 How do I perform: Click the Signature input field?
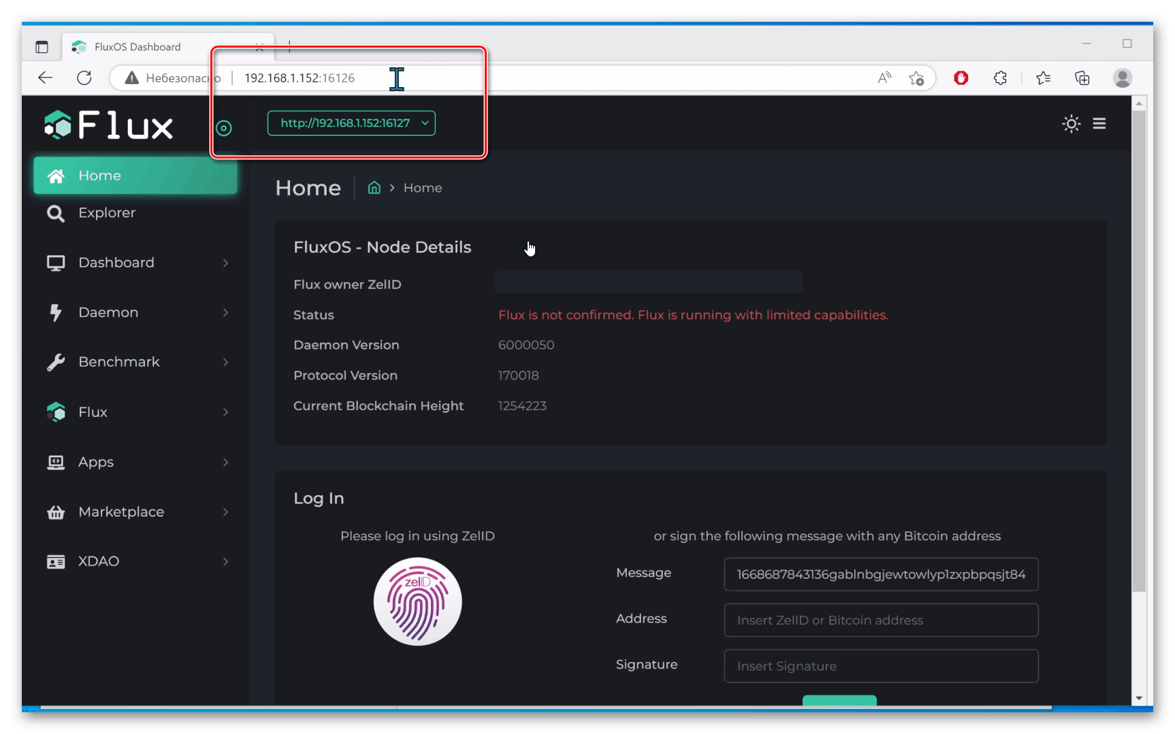[x=881, y=666]
